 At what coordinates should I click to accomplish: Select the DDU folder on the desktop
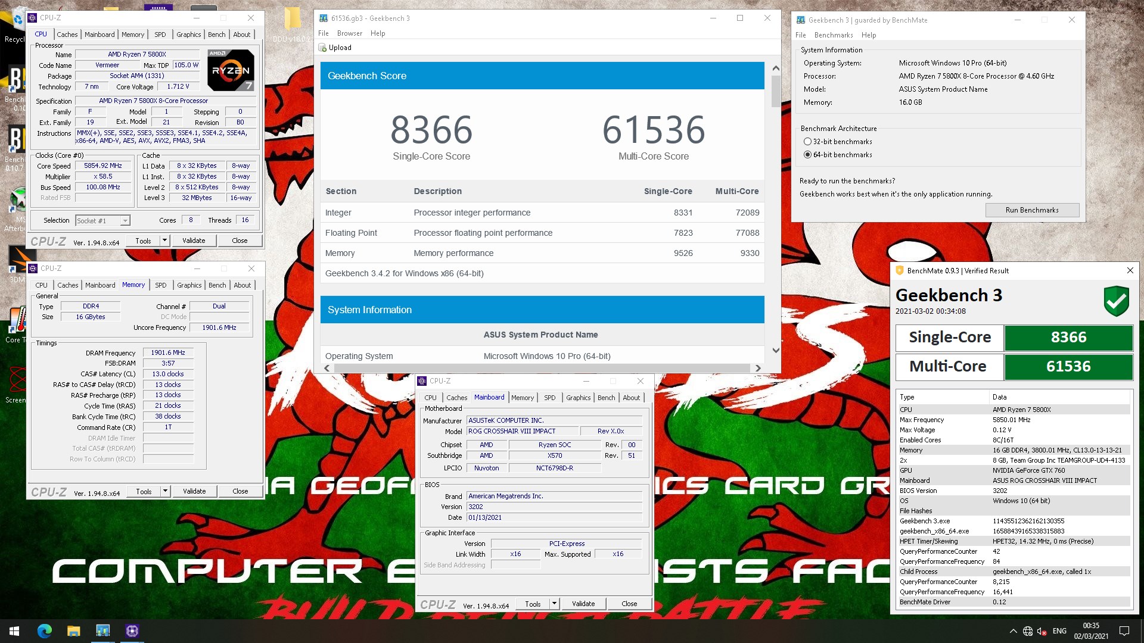click(292, 24)
